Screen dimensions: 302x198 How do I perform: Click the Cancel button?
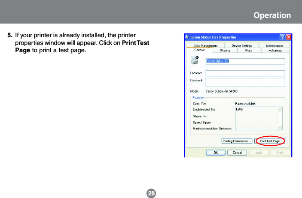[237, 153]
